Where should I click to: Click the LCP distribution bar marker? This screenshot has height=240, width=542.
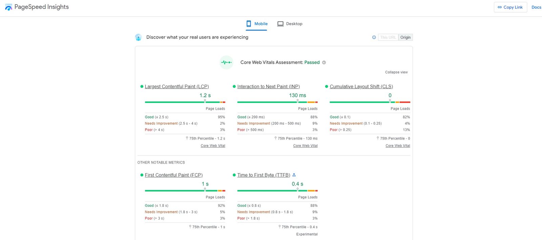point(205,101)
